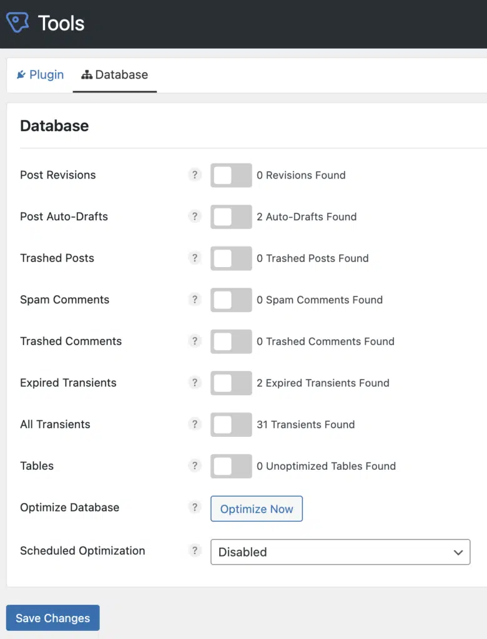Select the Database tab
This screenshot has height=639, width=487.
click(x=115, y=75)
